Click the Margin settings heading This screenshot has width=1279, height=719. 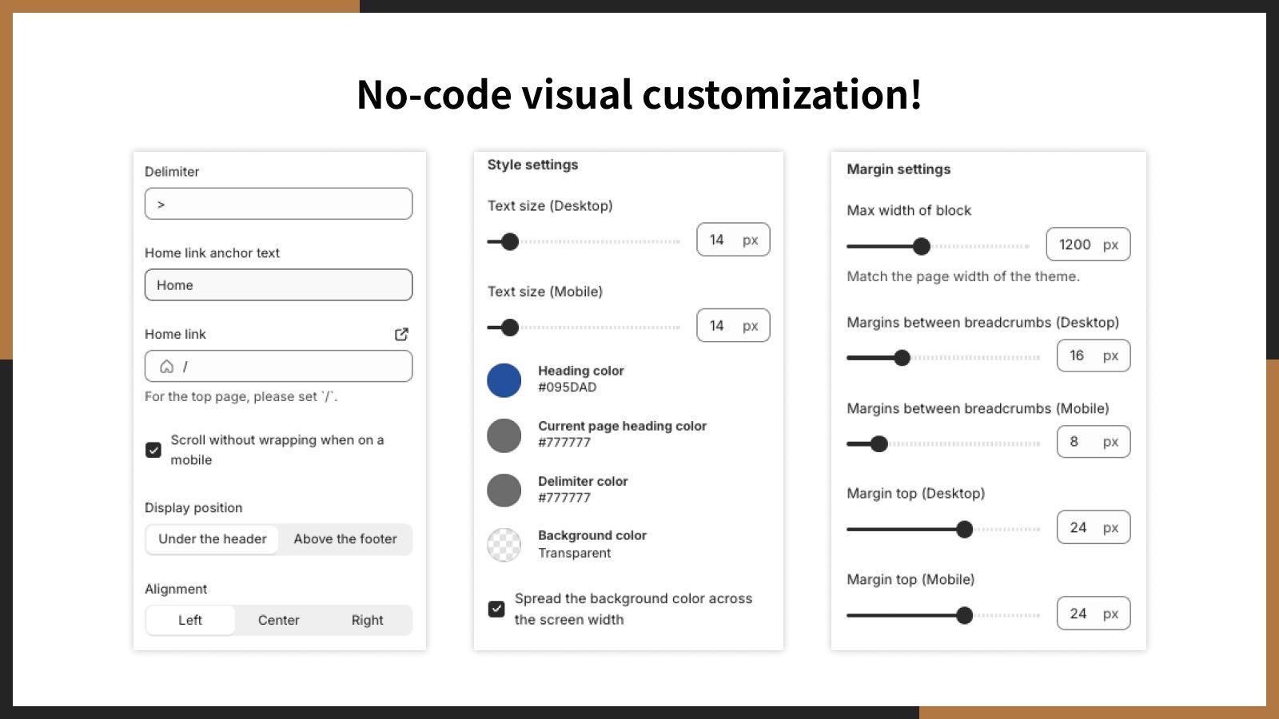click(898, 169)
